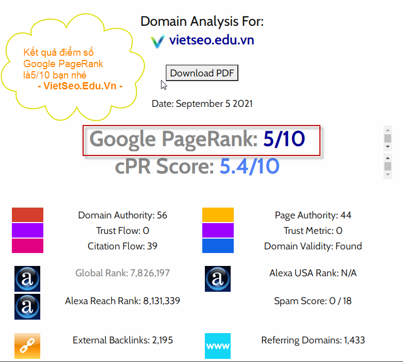403x362 pixels.
Task: Click the vietseo green V logo icon
Action: (x=157, y=41)
